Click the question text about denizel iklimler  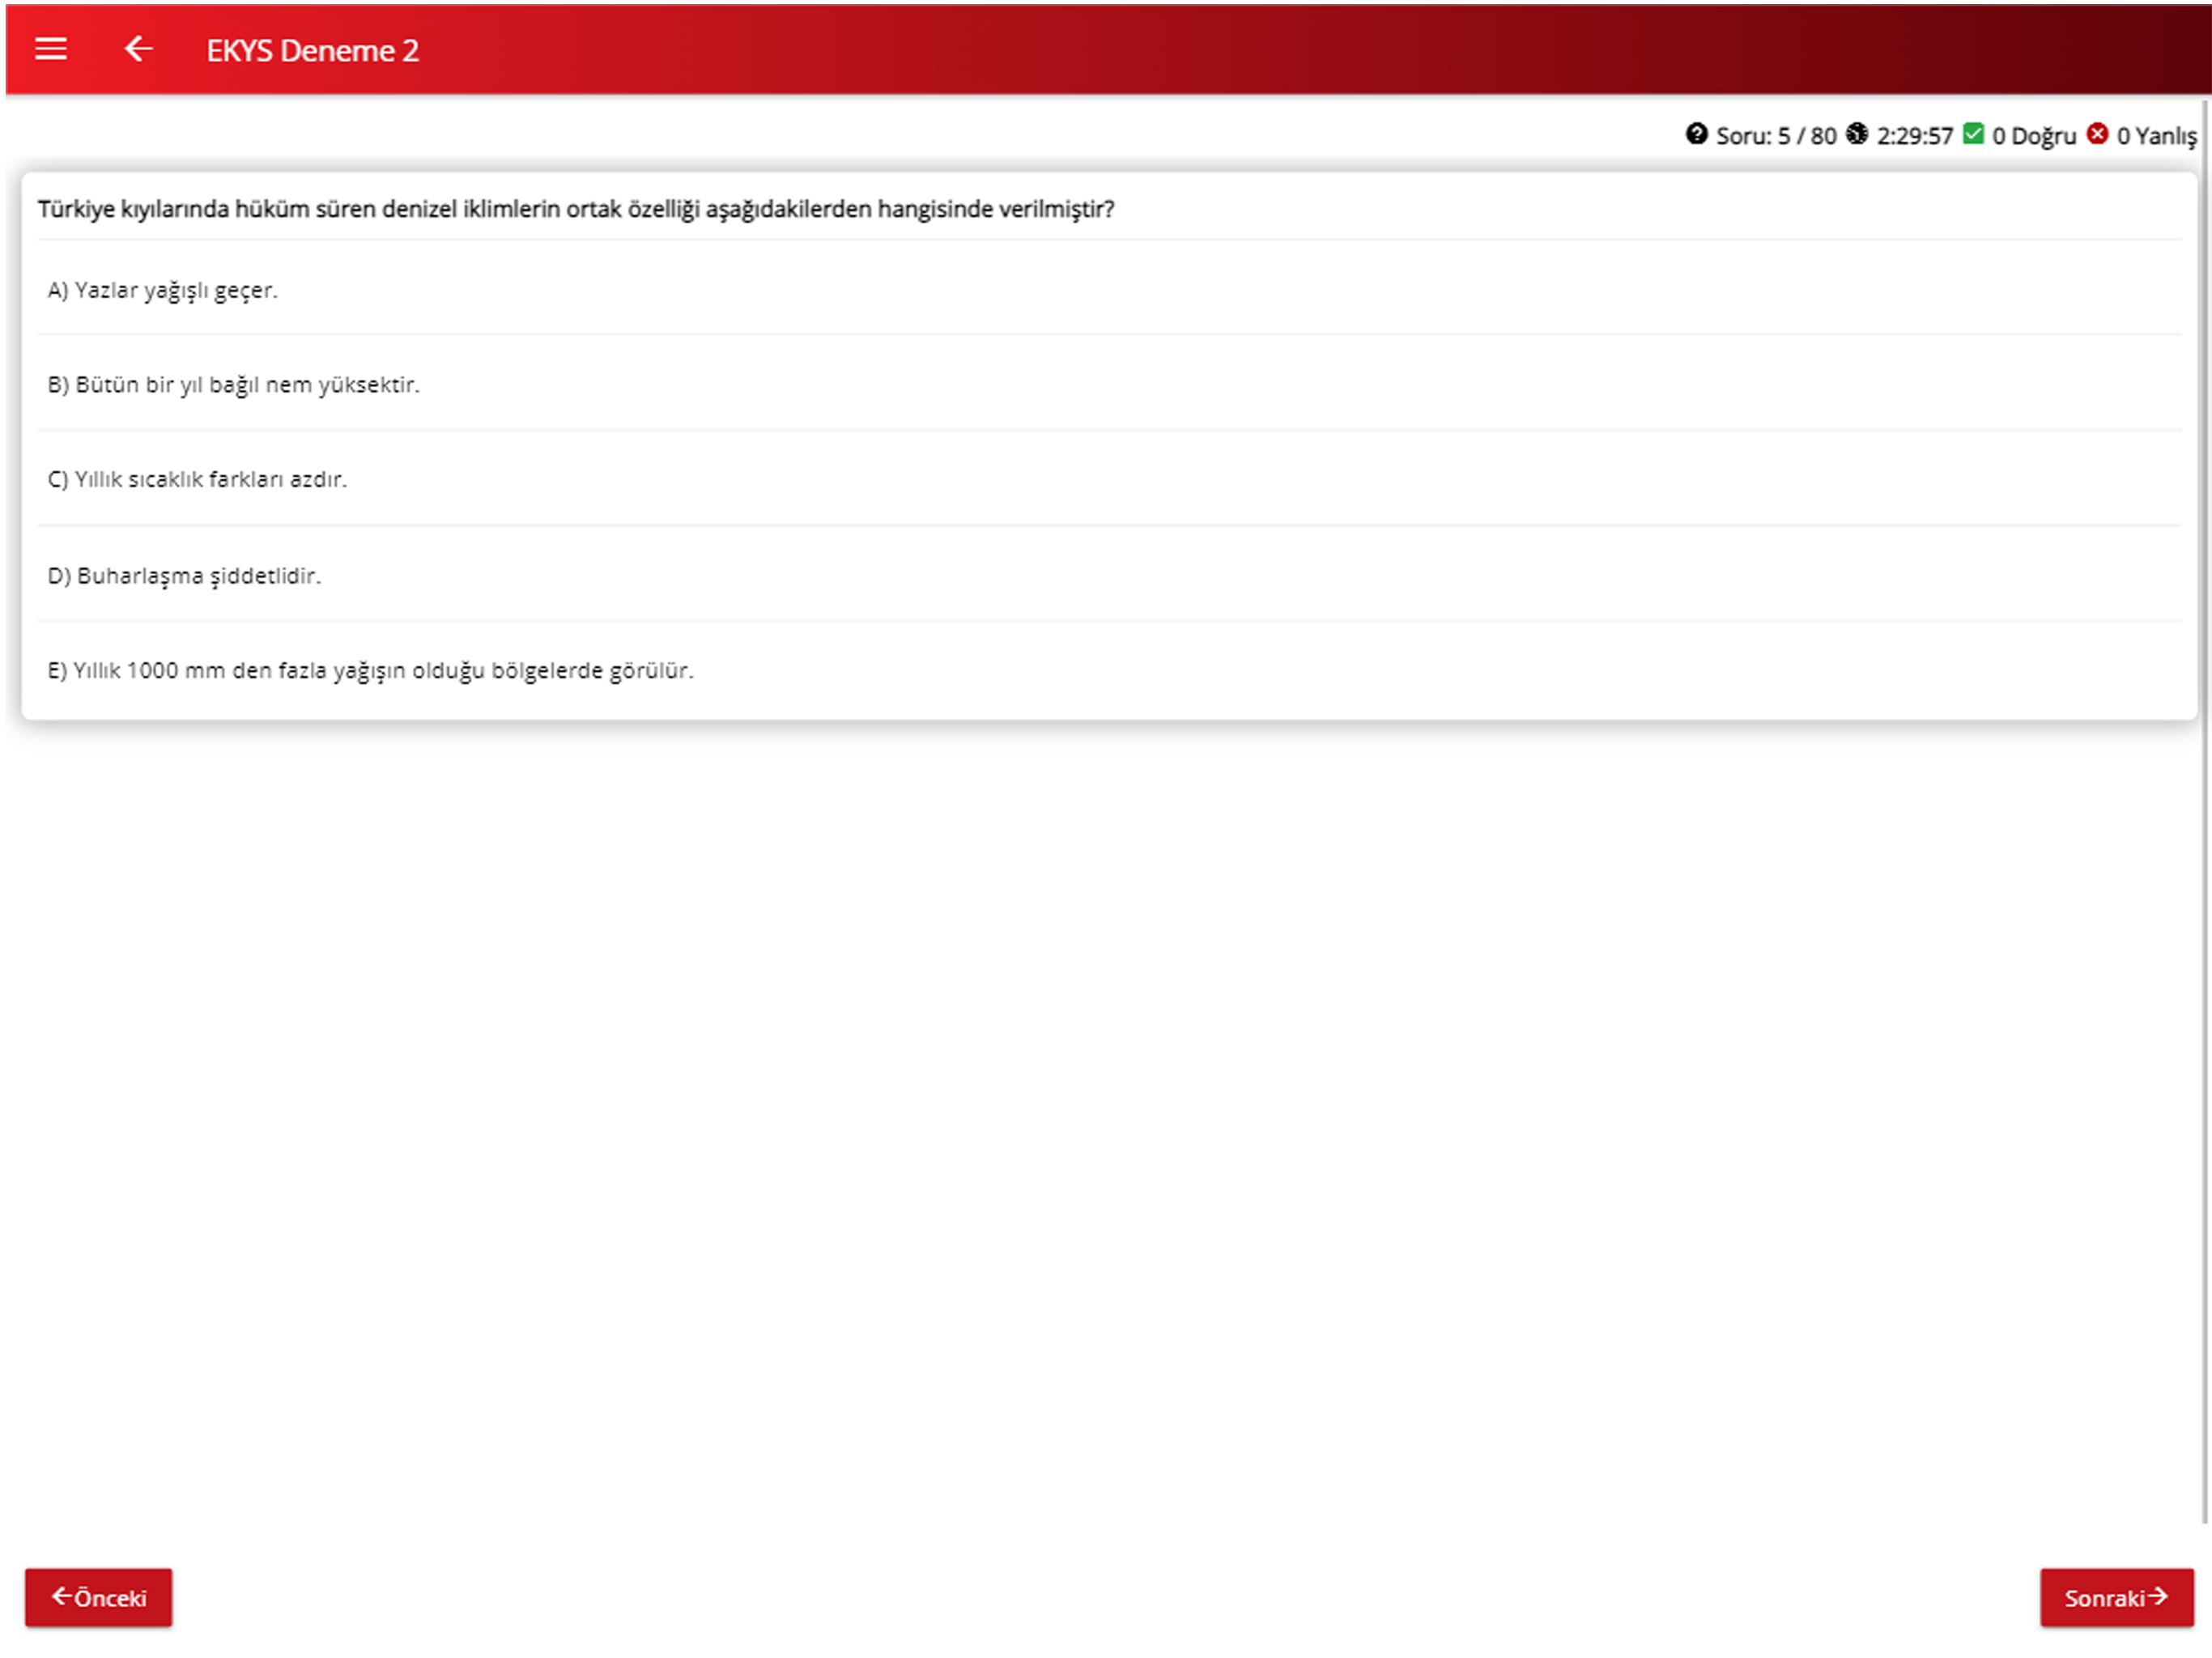click(576, 209)
